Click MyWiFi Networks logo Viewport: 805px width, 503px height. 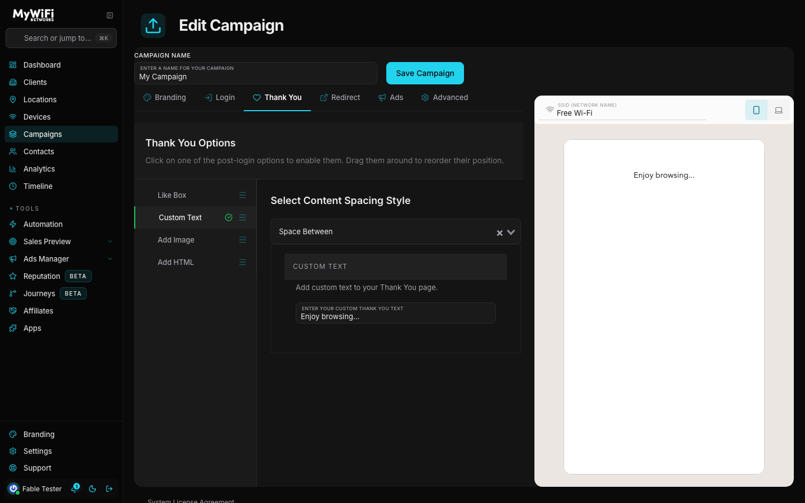(34, 15)
